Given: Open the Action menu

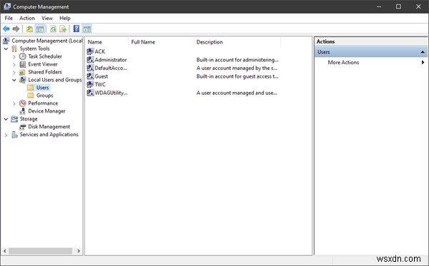Looking at the screenshot, I should coord(27,18).
